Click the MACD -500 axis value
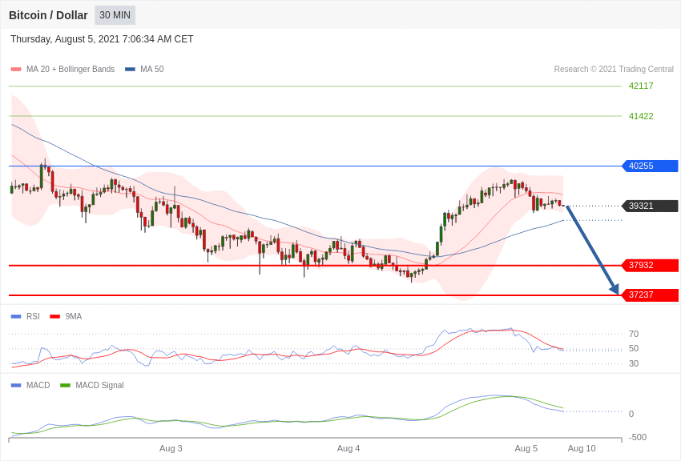Image resolution: width=681 pixels, height=461 pixels. coord(637,437)
